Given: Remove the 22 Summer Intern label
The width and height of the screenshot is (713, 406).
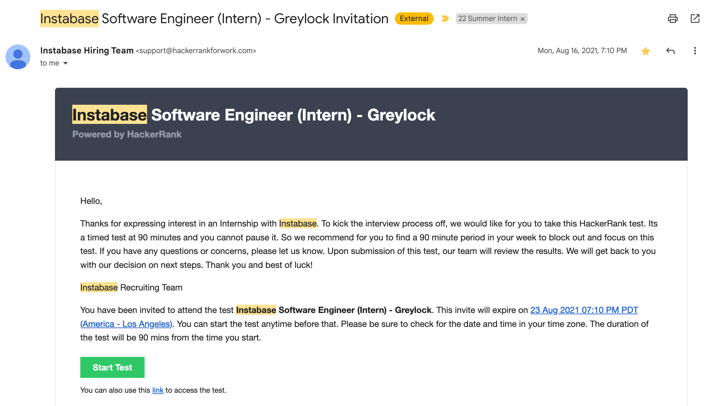Looking at the screenshot, I should 523,19.
